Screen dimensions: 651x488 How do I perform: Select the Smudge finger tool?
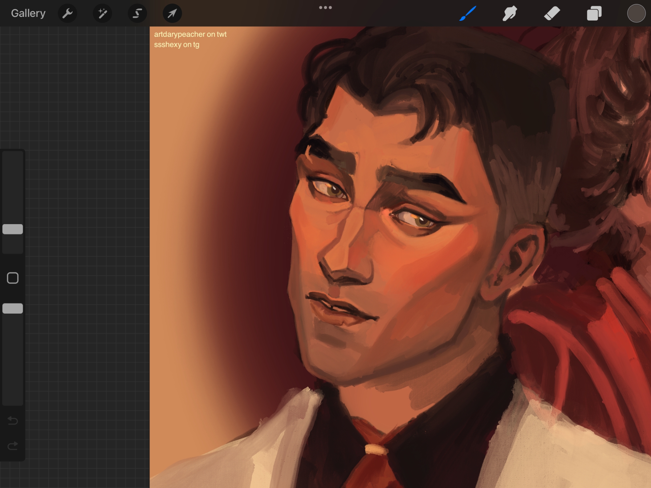[x=509, y=13]
